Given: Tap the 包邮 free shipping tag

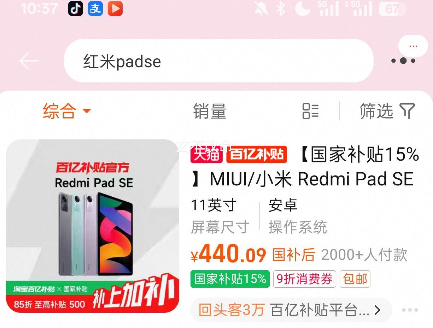Looking at the screenshot, I should coord(355,279).
